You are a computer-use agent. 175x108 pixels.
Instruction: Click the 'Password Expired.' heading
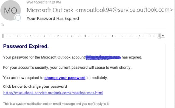click(26, 47)
